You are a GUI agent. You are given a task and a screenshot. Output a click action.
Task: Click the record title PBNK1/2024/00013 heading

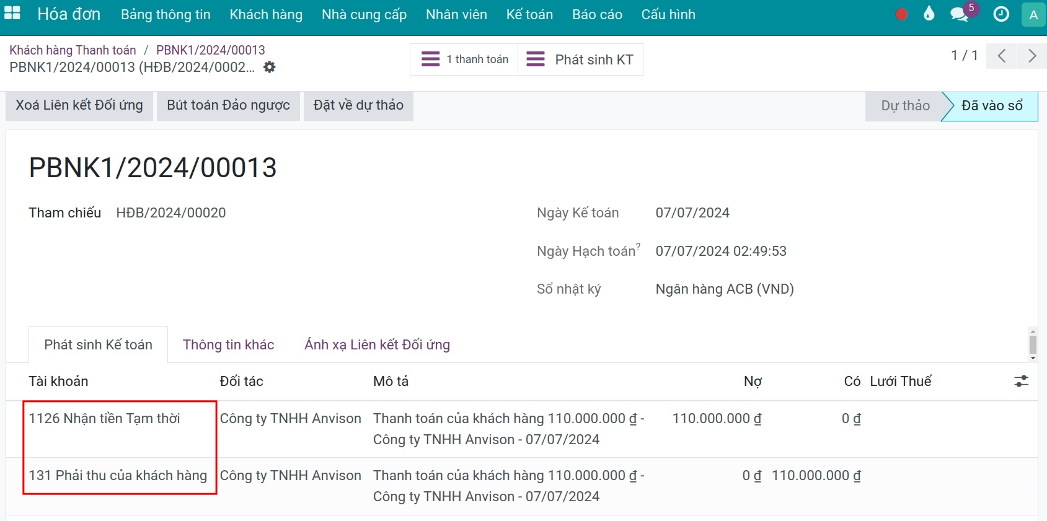[152, 168]
